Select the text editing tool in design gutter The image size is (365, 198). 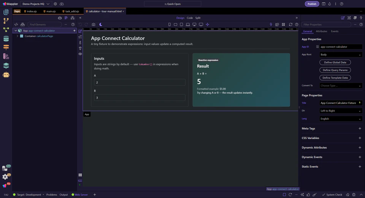(80, 37)
